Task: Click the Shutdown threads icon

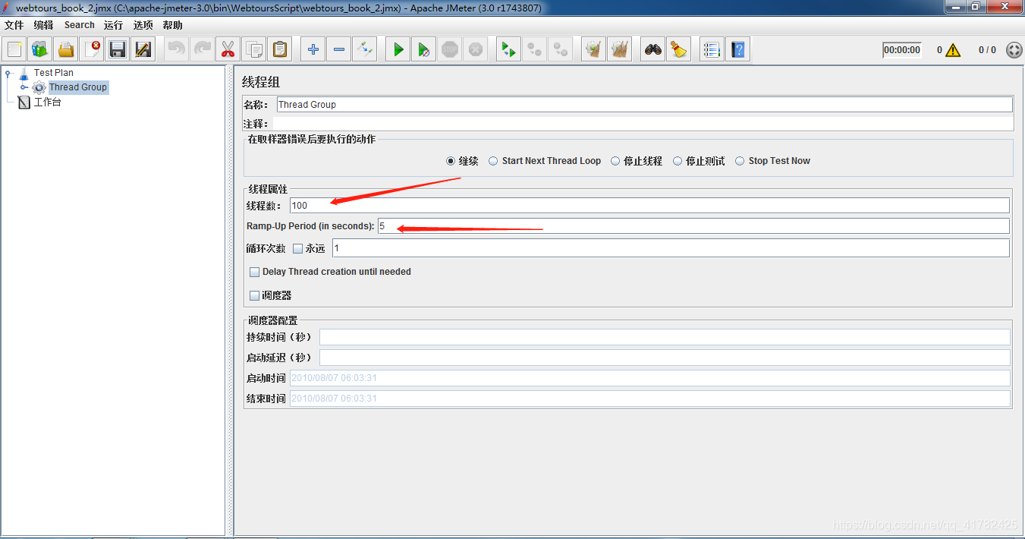Action: (x=476, y=50)
